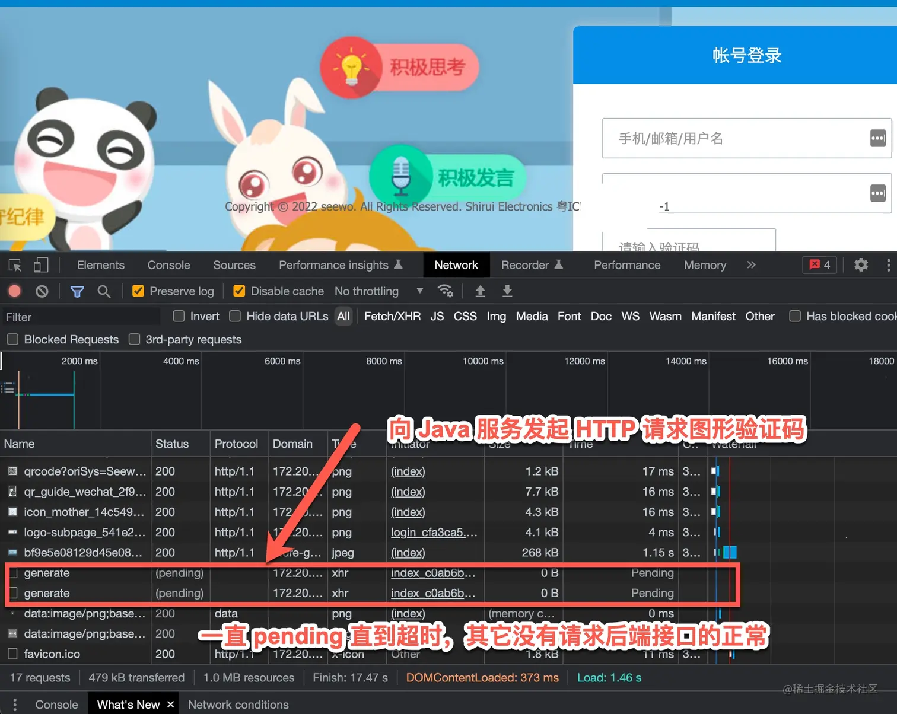897x714 pixels.
Task: Click the 手机/邮箱/用户名 input field
Action: click(x=747, y=138)
